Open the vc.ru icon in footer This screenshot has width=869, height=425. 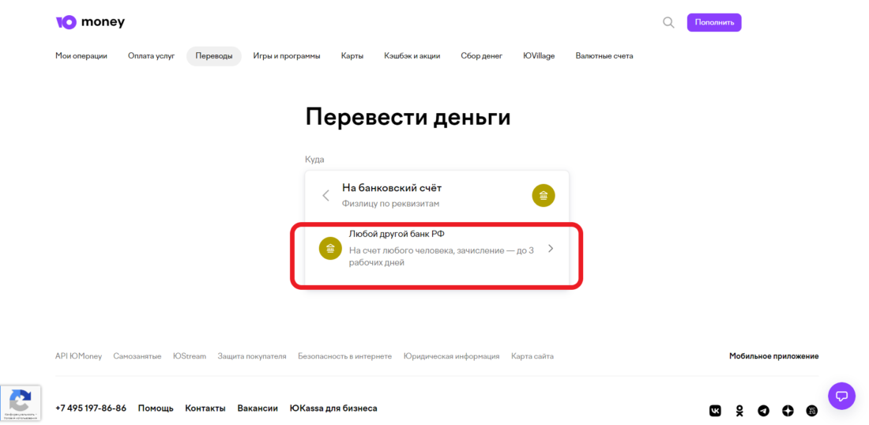(x=811, y=411)
